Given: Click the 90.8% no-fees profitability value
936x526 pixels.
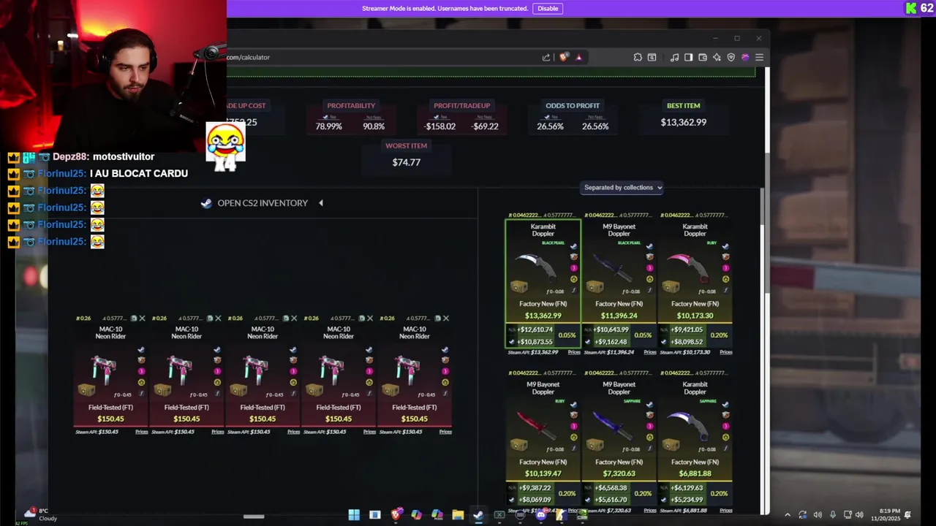Looking at the screenshot, I should [x=374, y=126].
